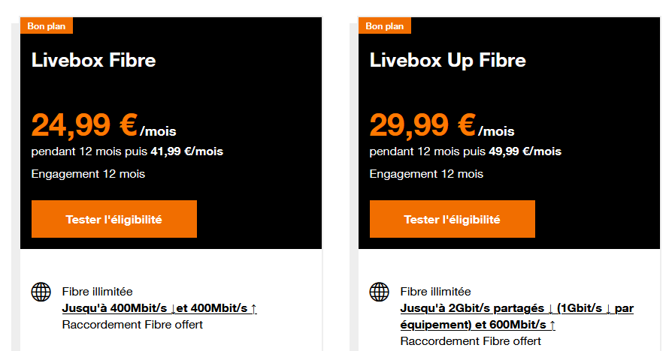Click the 'Bon plan' badge on Livebox Up Fibre
The height and width of the screenshot is (351, 672).
pyautogui.click(x=384, y=25)
